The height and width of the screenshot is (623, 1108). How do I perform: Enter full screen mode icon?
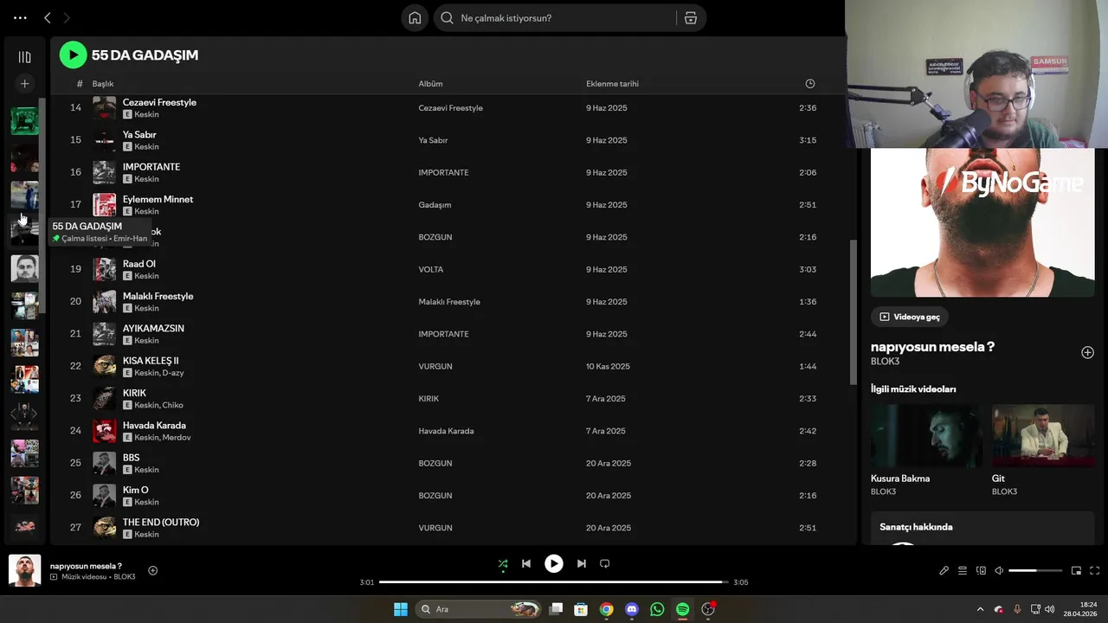[1095, 570]
